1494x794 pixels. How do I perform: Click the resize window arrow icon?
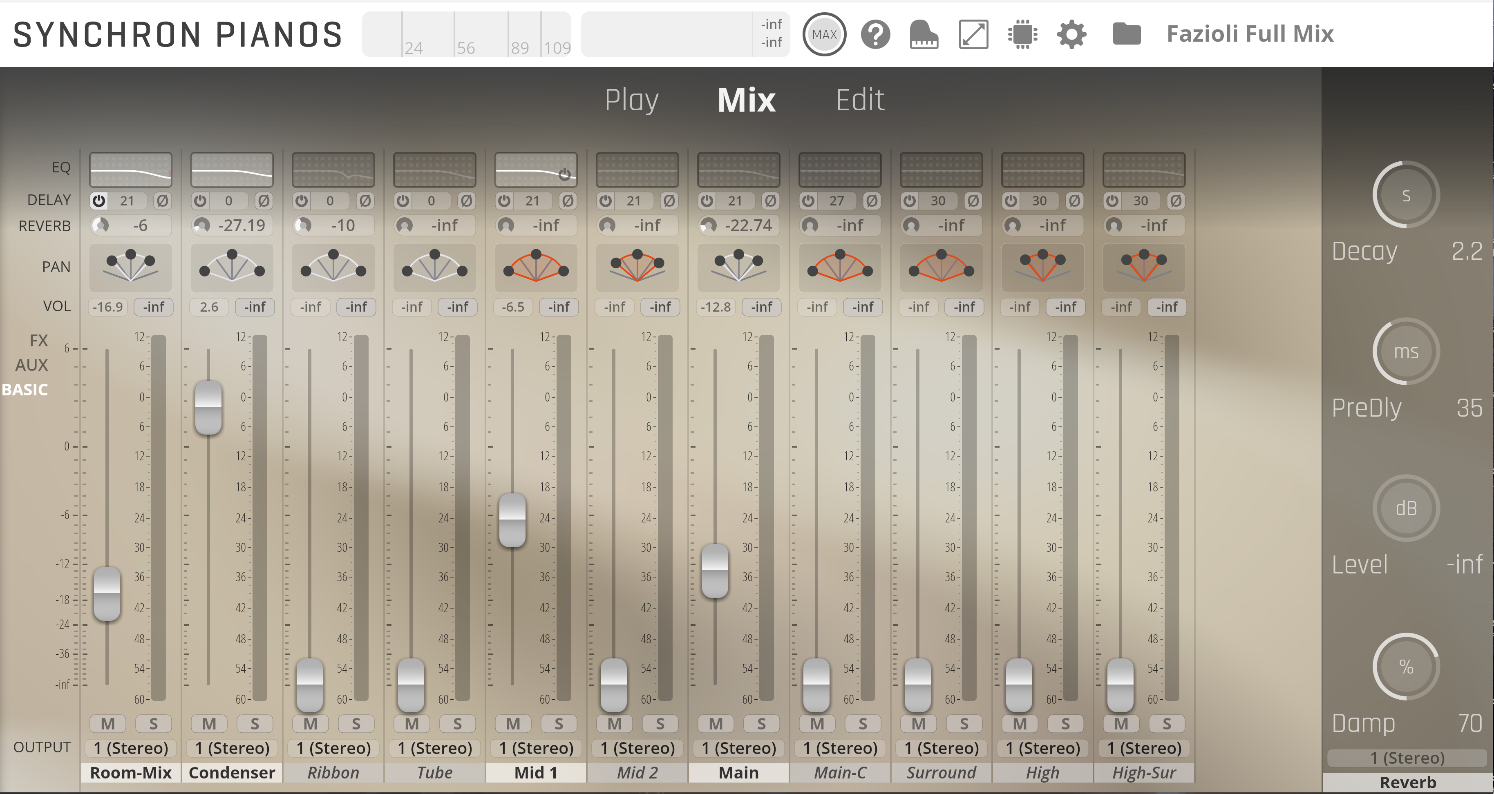pyautogui.click(x=973, y=34)
